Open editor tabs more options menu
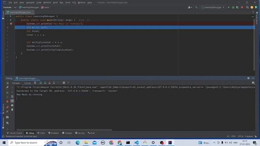 pyautogui.click(x=253, y=12)
